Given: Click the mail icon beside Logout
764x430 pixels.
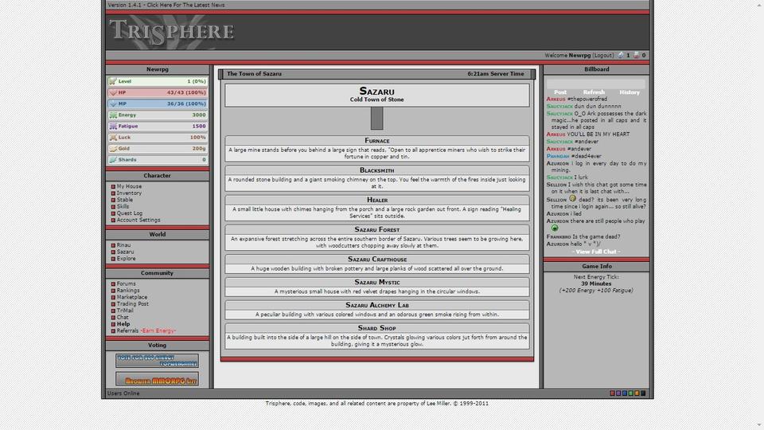Looking at the screenshot, I should pyautogui.click(x=621, y=56).
